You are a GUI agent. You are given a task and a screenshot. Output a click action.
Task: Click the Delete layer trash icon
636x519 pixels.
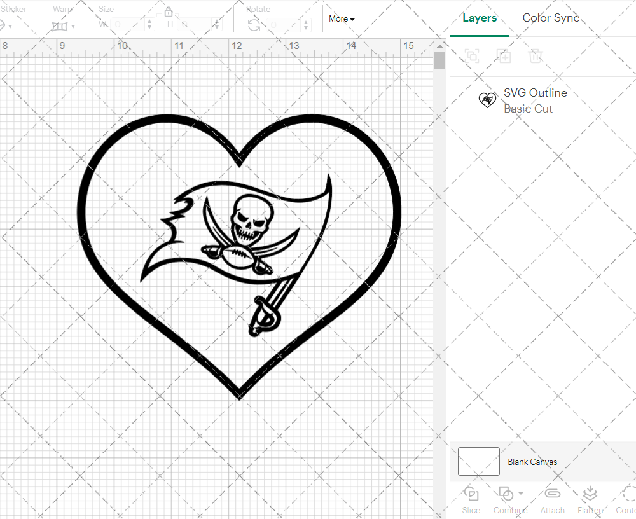tap(536, 56)
